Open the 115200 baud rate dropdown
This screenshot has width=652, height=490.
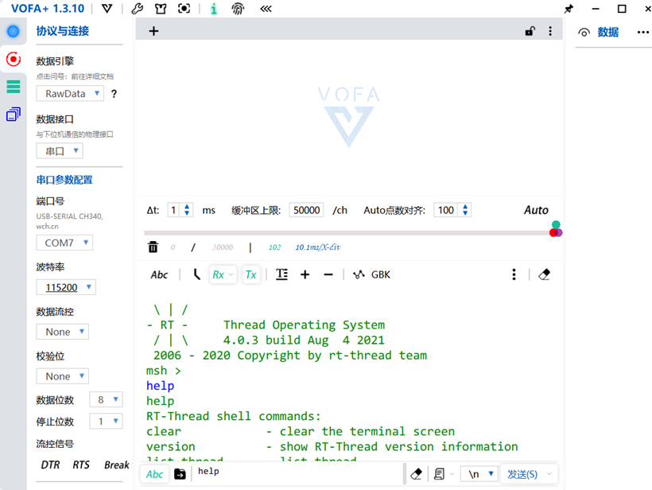click(x=65, y=286)
